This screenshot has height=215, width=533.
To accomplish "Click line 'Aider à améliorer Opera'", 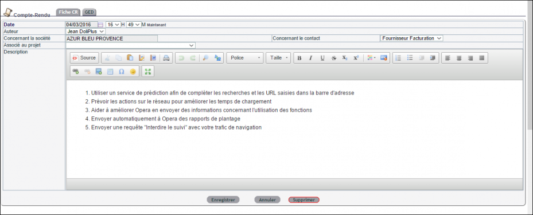I will (201, 110).
